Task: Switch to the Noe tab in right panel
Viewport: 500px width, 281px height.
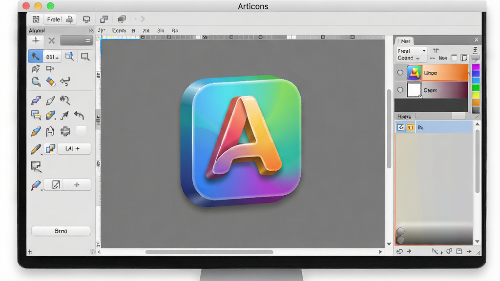Action: coord(405,41)
